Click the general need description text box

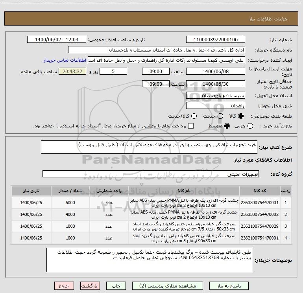tap(149, 147)
